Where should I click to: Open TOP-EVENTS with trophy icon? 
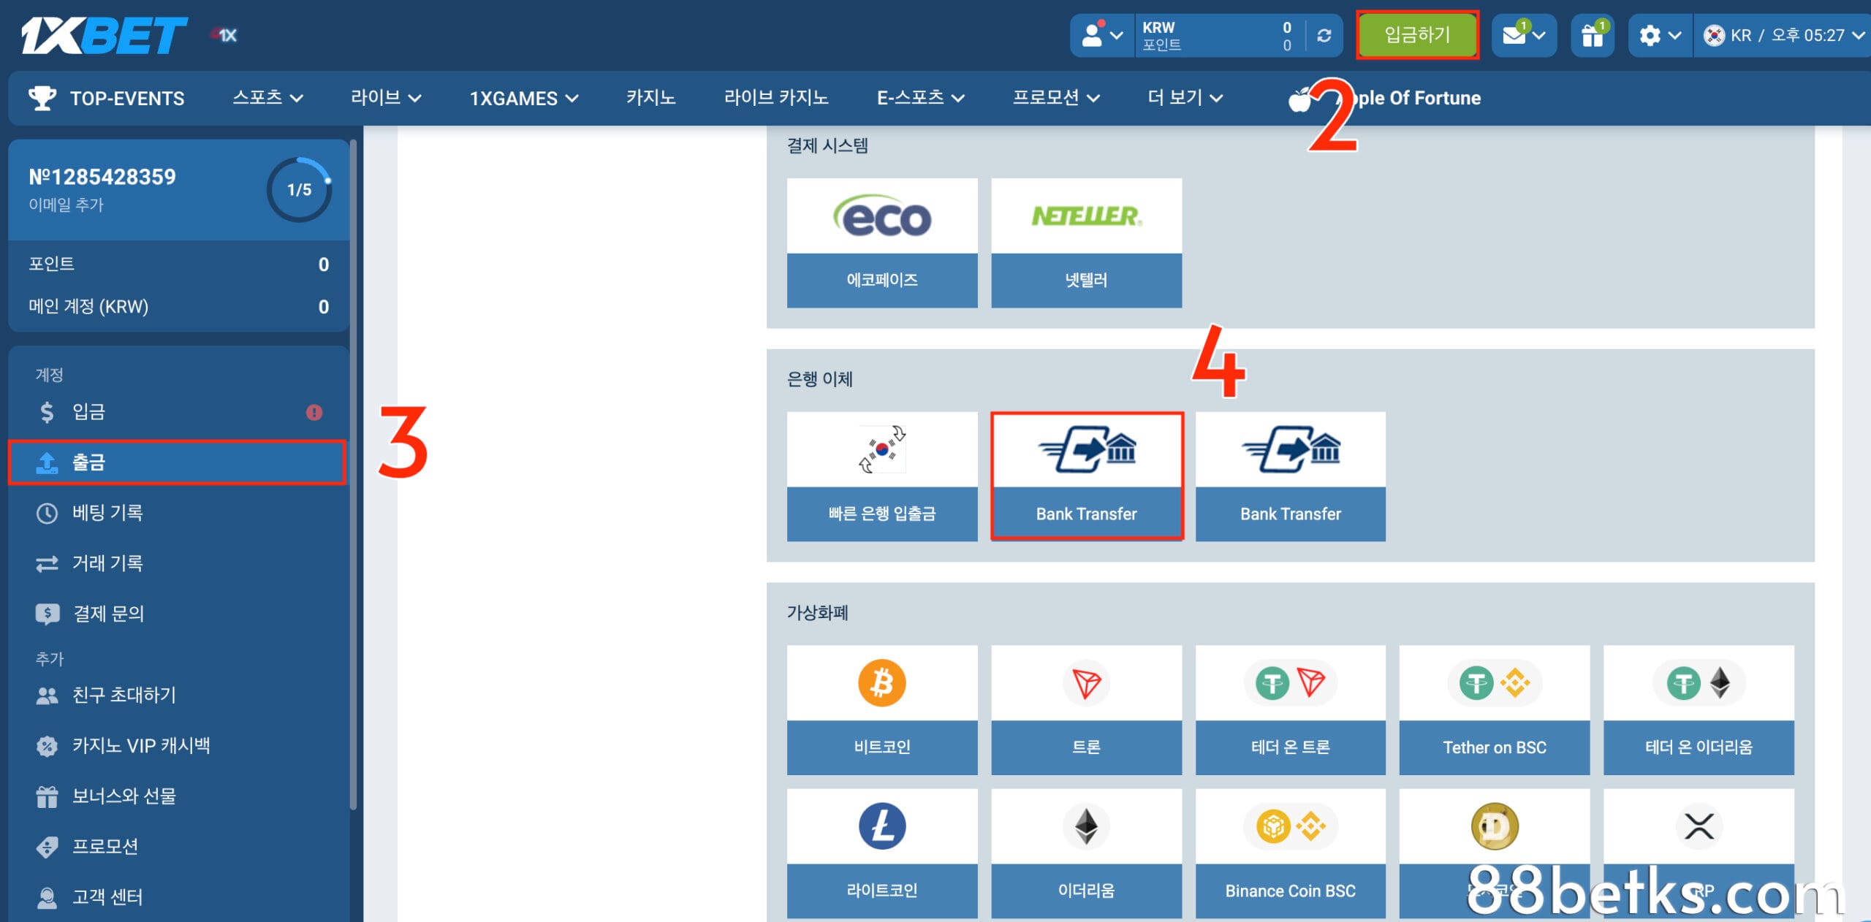pyautogui.click(x=107, y=98)
